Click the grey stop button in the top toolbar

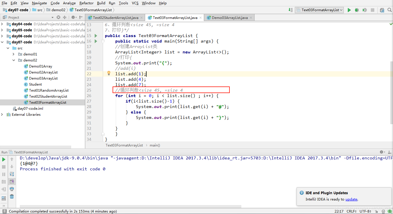tap(373, 10)
